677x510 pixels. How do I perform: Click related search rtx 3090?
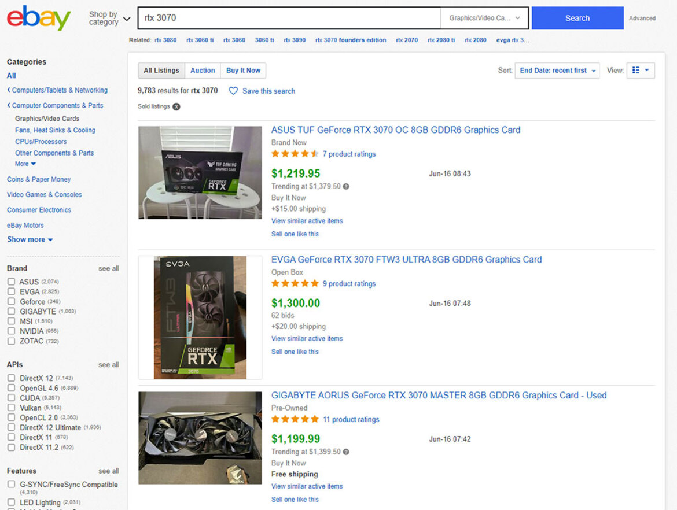click(x=295, y=40)
